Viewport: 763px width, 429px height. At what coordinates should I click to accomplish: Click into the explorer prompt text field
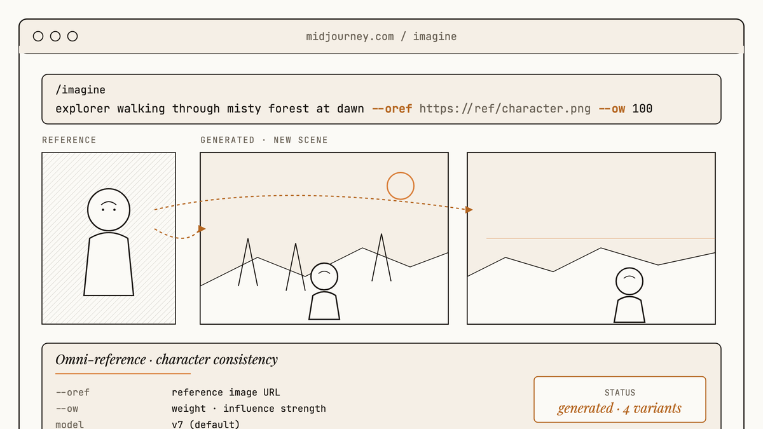coord(381,99)
